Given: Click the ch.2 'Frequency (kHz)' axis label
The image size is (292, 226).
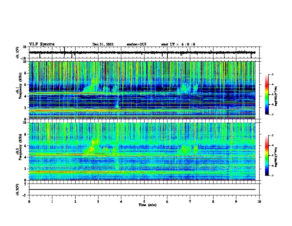Looking at the screenshot, I should (x=21, y=146).
